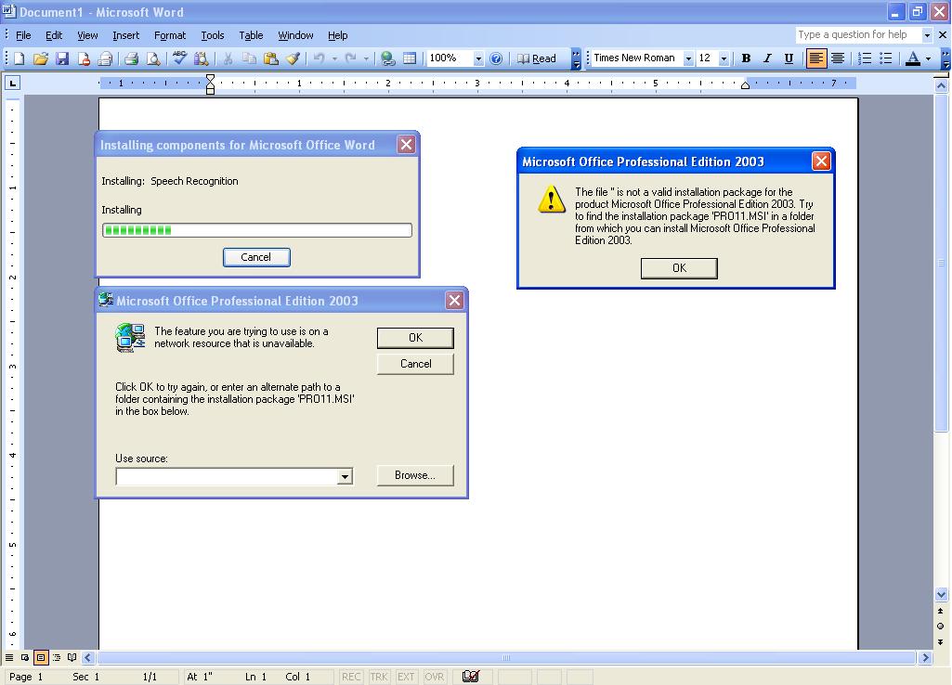Insert a hyperlink using globe icon

coord(387,58)
